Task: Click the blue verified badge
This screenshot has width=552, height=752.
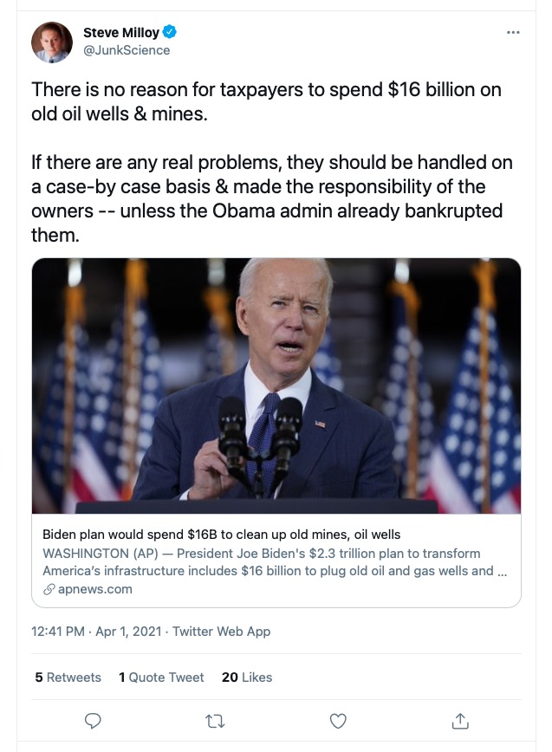Action: (171, 33)
